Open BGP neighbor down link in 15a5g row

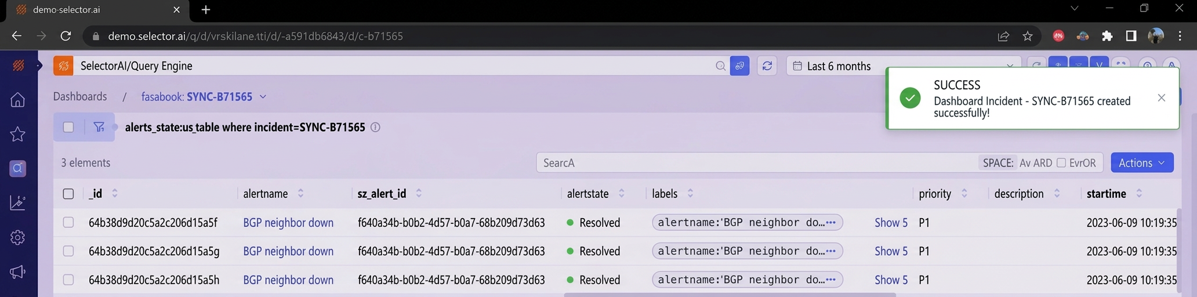pos(288,251)
